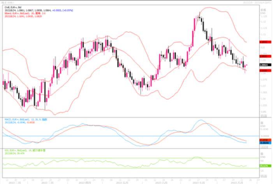The image size is (273, 184).
Task: Select the upper Bollinger band red price tag
Action: [x=265, y=42]
